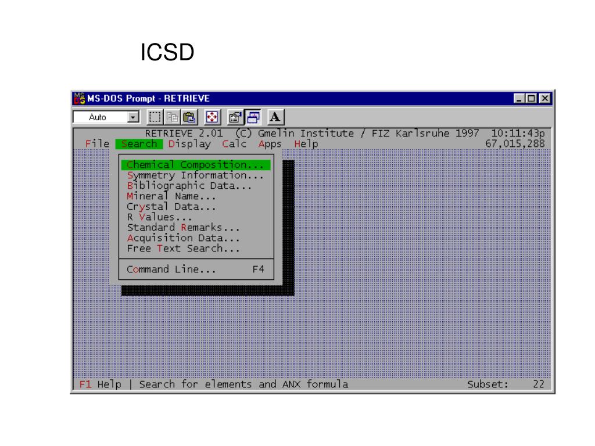Open the Auto font size dropdown
This screenshot has width=595, height=446.
tap(133, 117)
